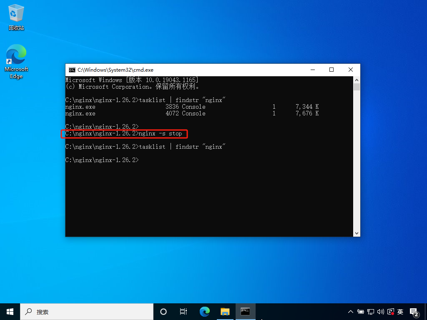Launch Microsoft Edge from the taskbar

[x=204, y=312]
